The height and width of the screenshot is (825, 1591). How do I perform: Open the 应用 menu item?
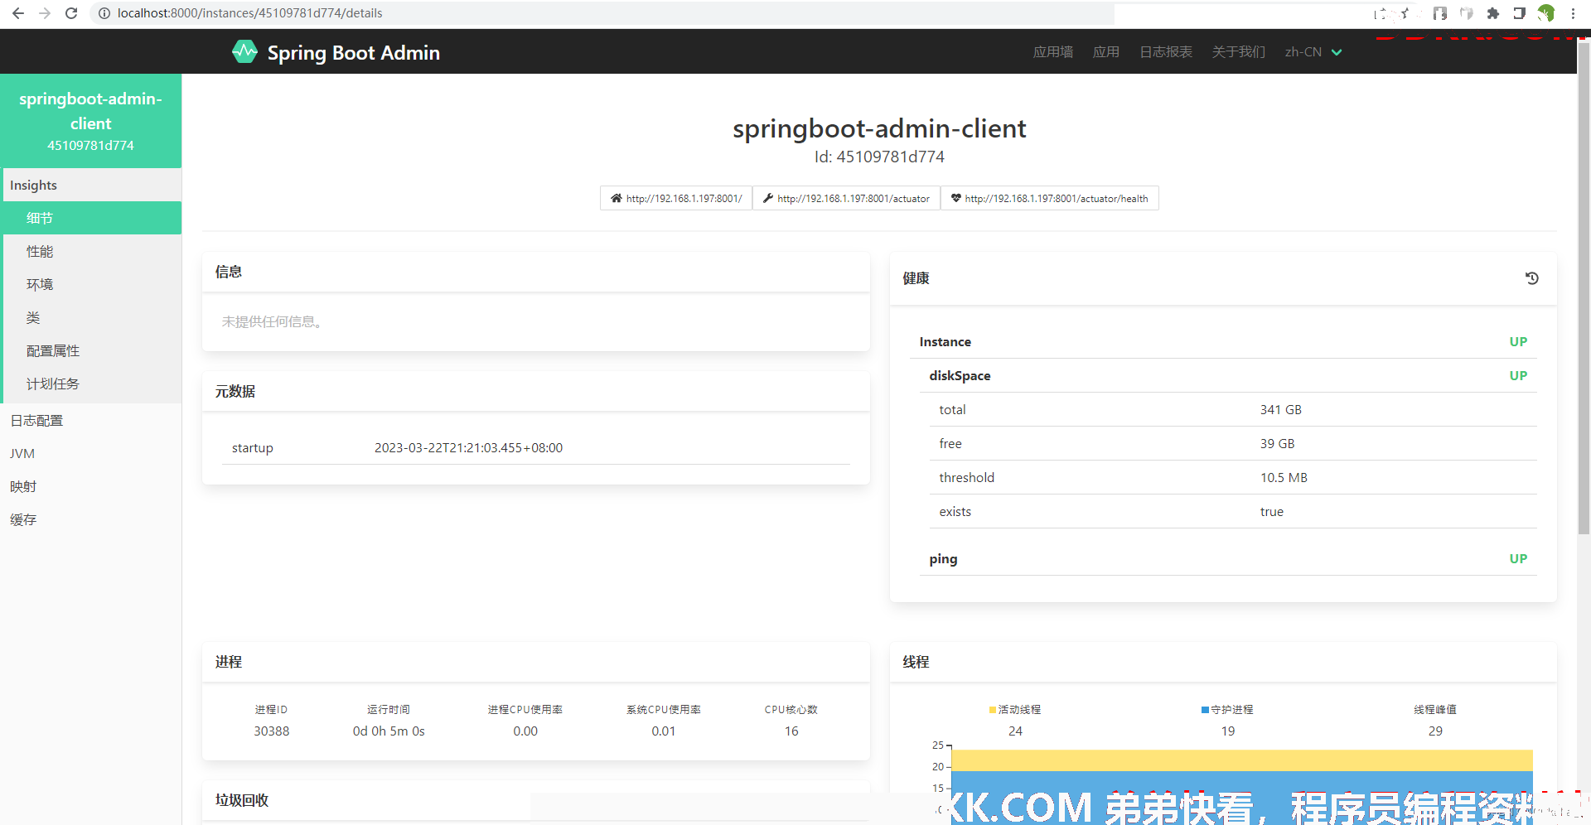pyautogui.click(x=1106, y=52)
